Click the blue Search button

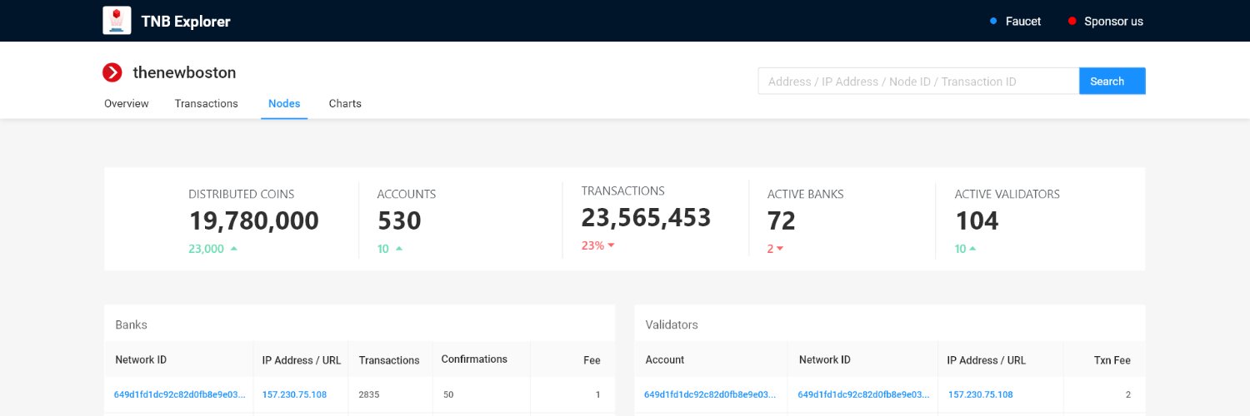(x=1112, y=81)
